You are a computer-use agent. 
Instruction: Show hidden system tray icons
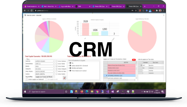click(142, 92)
